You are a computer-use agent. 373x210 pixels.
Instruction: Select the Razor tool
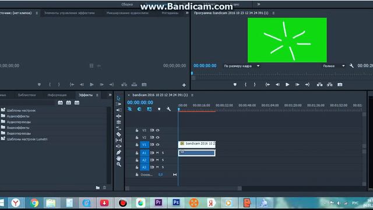pyautogui.click(x=118, y=134)
